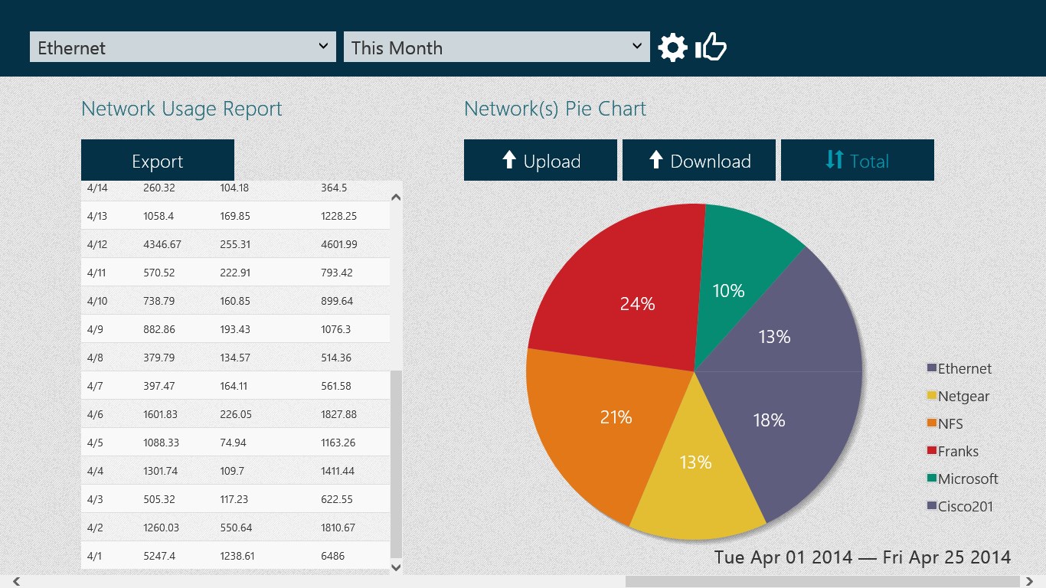The image size is (1046, 588).
Task: Click the horizontal scrollbar right arrow
Action: coord(1030,582)
